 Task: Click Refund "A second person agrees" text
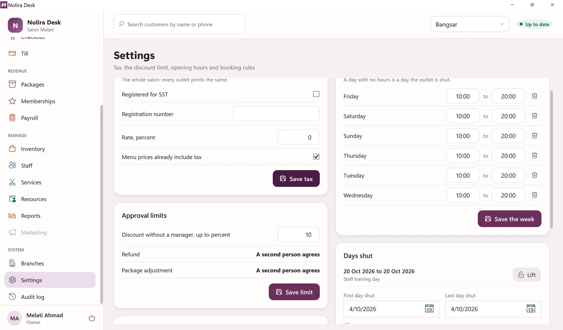(x=288, y=254)
